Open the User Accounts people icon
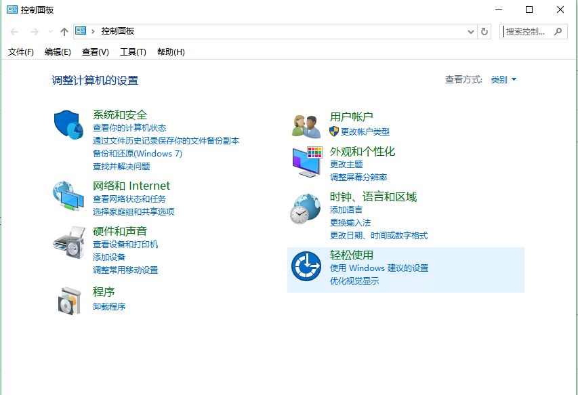The width and height of the screenshot is (578, 395). (x=306, y=127)
